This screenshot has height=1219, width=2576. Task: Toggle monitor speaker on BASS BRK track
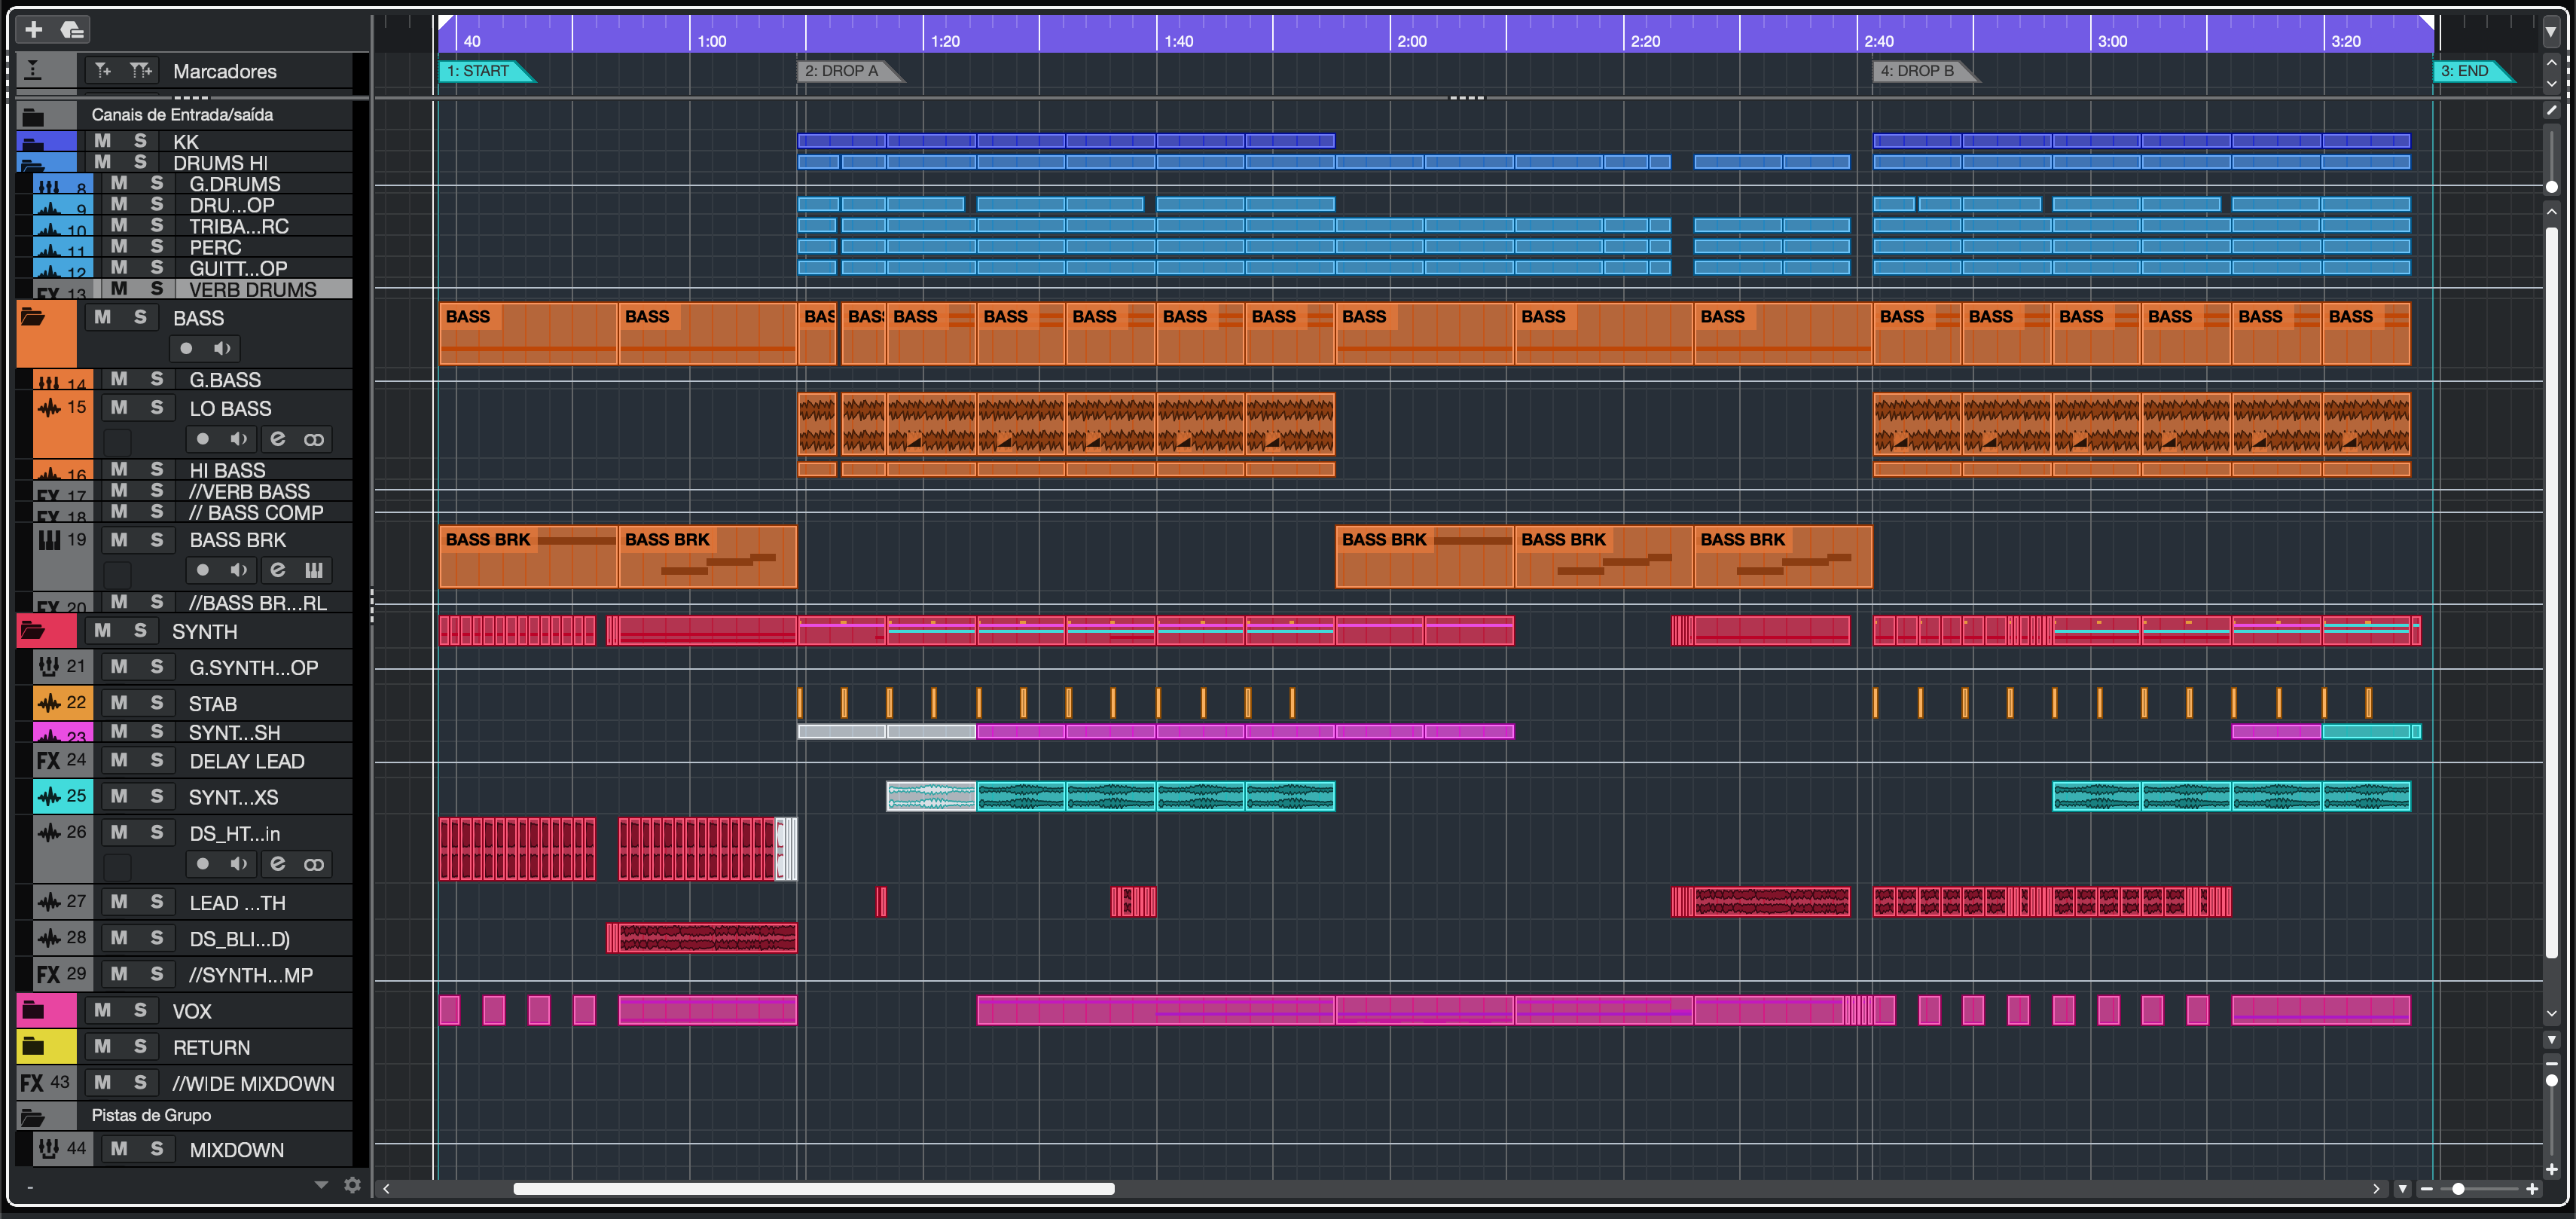(x=238, y=570)
